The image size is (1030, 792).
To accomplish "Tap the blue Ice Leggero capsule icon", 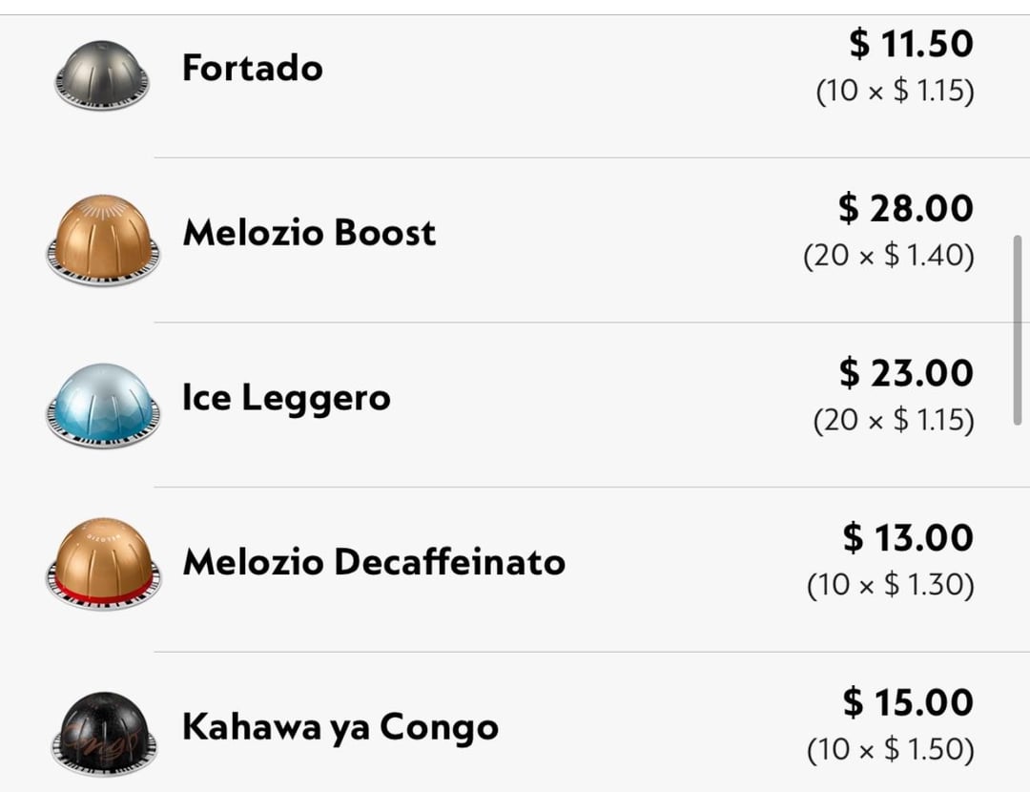I will (x=103, y=404).
